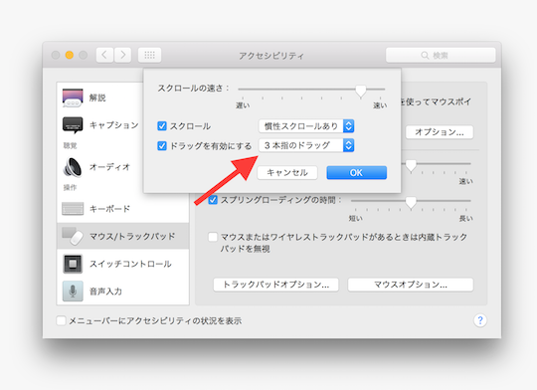Open トラックパッドオプション... button
The image size is (537, 390).
point(276,285)
